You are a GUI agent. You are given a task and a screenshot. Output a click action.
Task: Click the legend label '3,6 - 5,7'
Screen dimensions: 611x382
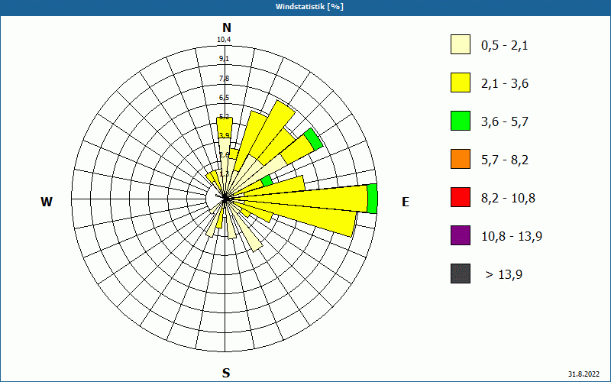[x=505, y=122]
